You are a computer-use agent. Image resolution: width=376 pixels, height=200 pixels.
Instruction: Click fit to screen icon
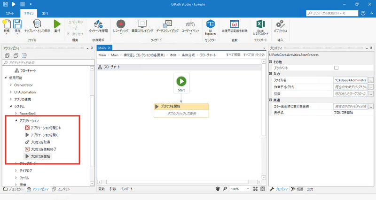coord(255,189)
